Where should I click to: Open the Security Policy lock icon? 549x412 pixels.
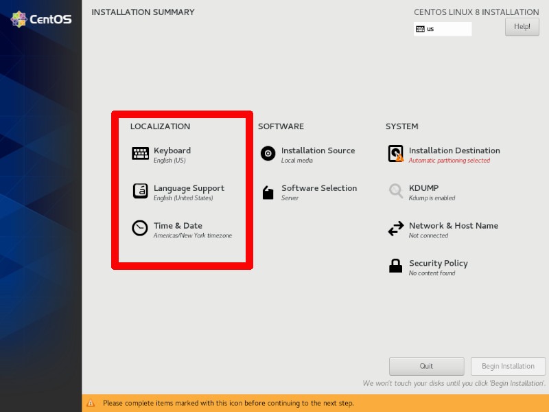[x=397, y=266]
